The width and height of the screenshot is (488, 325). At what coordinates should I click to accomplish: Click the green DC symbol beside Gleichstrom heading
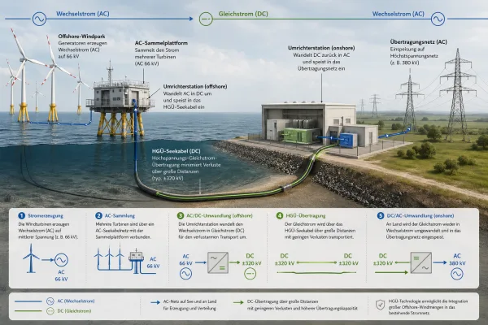coord(206,19)
